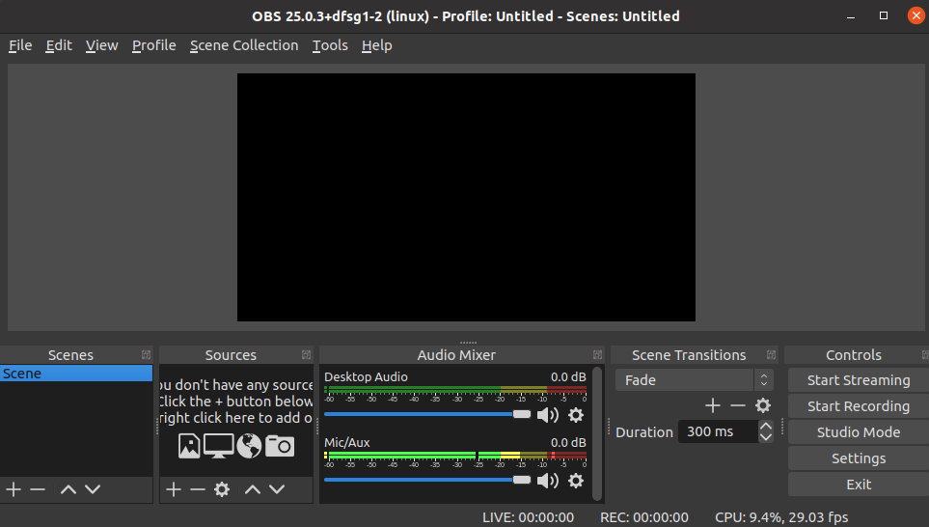
Task: Click Start Streaming button
Action: click(859, 380)
